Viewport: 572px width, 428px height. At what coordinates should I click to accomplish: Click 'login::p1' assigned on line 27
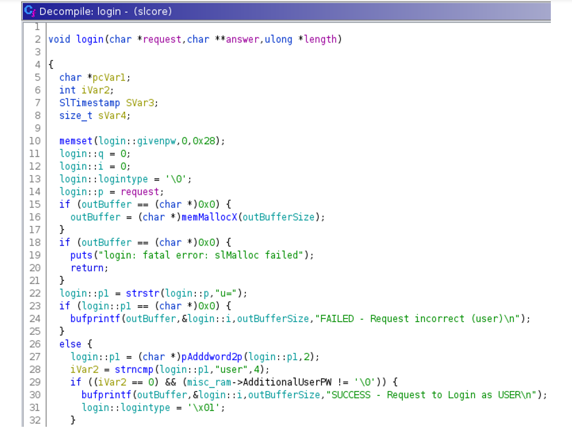[95, 357]
